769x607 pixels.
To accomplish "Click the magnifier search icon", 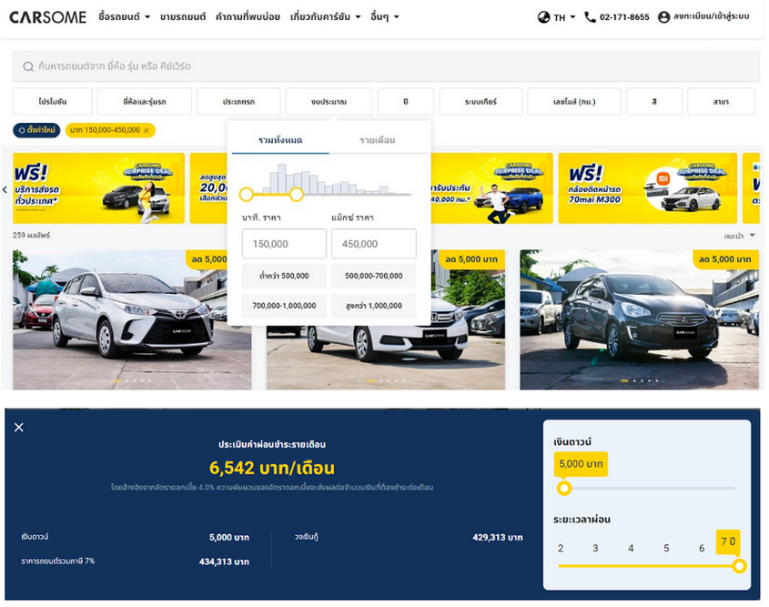I will 28,66.
